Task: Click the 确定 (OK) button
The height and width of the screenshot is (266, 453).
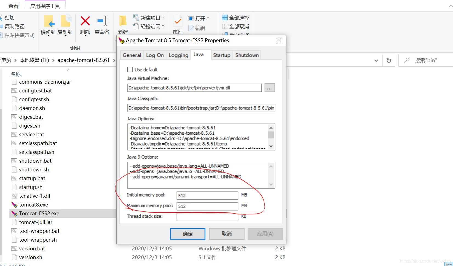Action: [188, 234]
